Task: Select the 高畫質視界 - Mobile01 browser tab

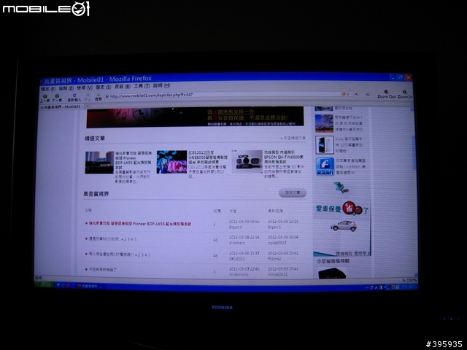Action: coord(61,106)
